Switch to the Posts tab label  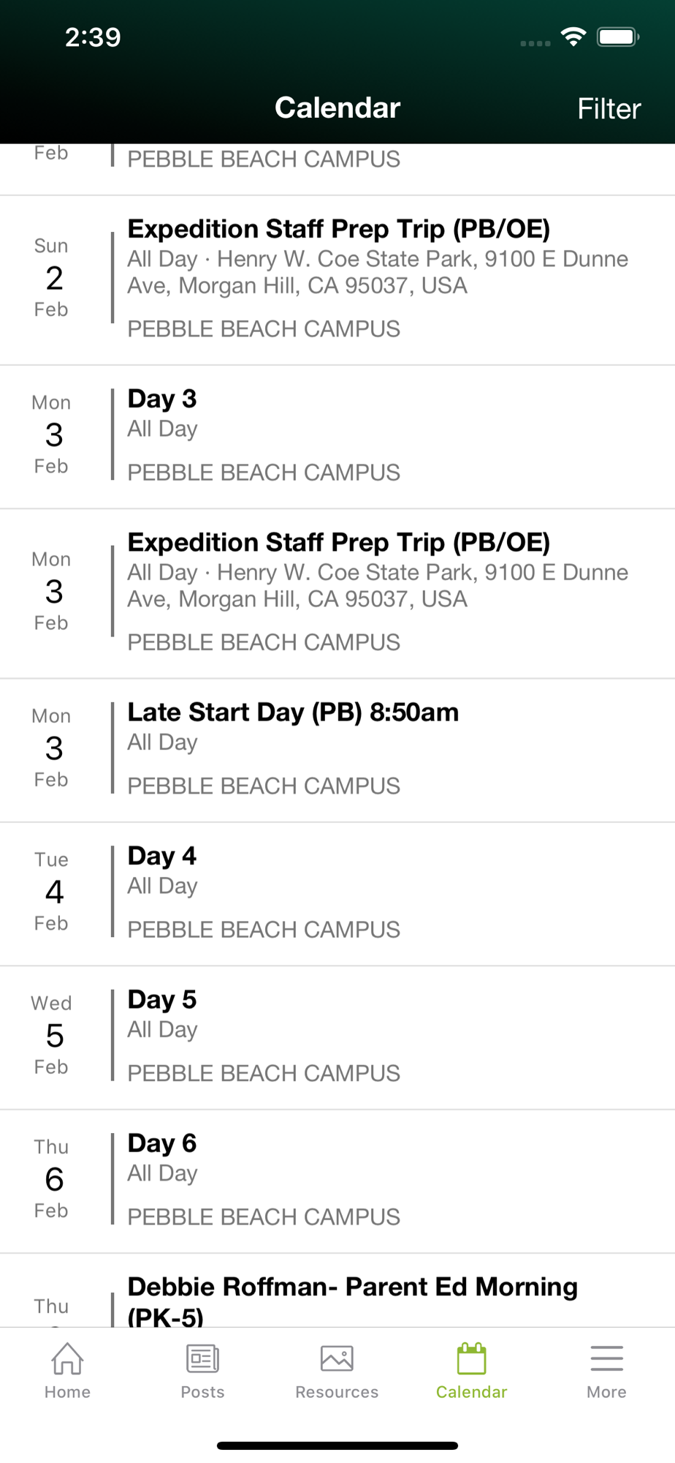coord(202,1392)
